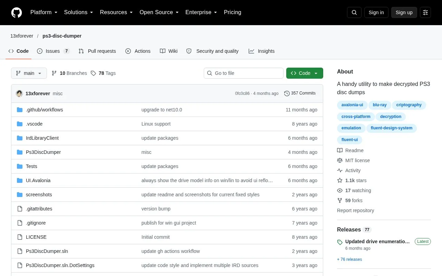Click the 13xforever avatar image
442x276 pixels.
click(19, 93)
